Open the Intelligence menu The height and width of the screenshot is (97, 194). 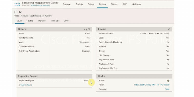click(x=136, y=4)
